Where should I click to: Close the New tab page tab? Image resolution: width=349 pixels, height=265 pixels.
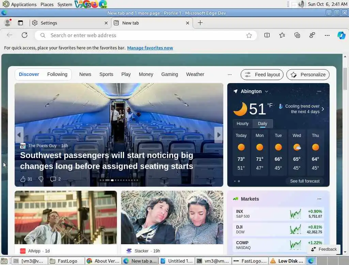click(x=188, y=23)
